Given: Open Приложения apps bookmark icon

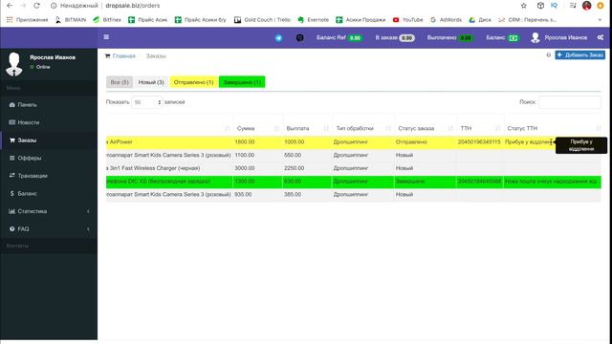Looking at the screenshot, I should pos(27,19).
